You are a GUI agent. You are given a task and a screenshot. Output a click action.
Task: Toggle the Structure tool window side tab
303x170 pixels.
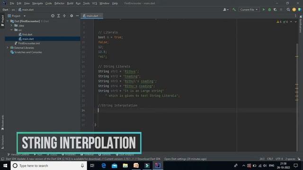[x=2, y=142]
